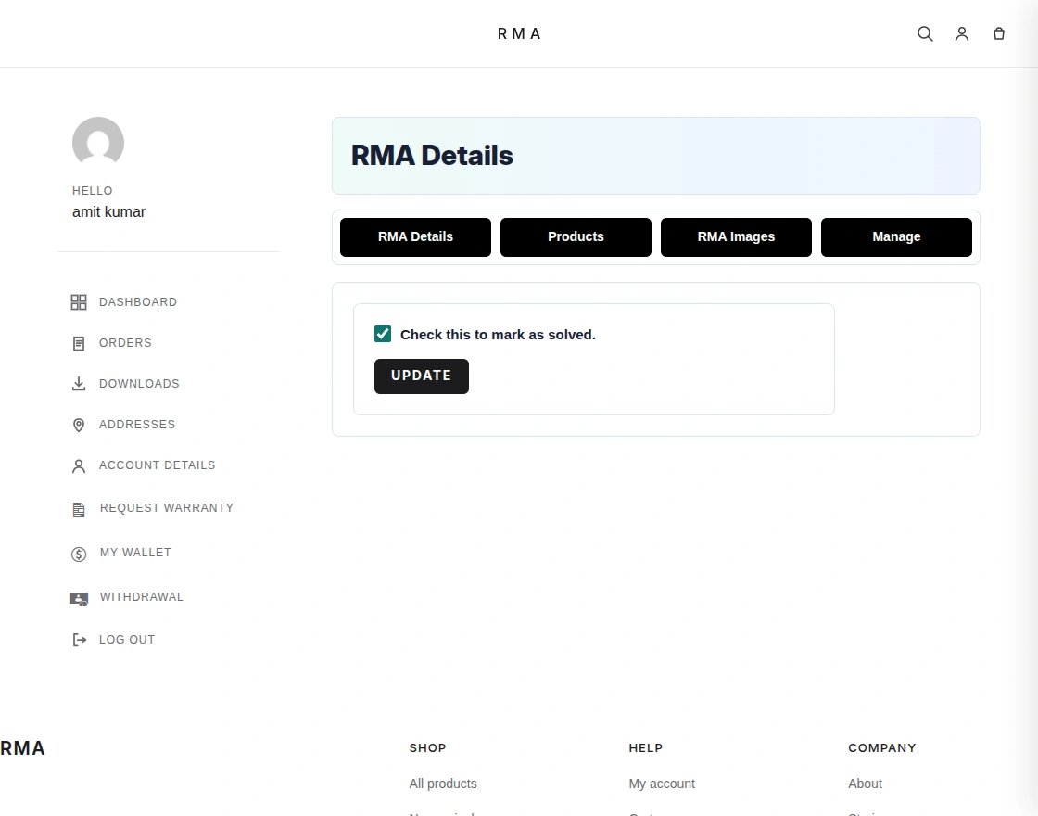The image size is (1038, 816).
Task: Uncheck the mark as solved checkbox
Action: click(383, 334)
